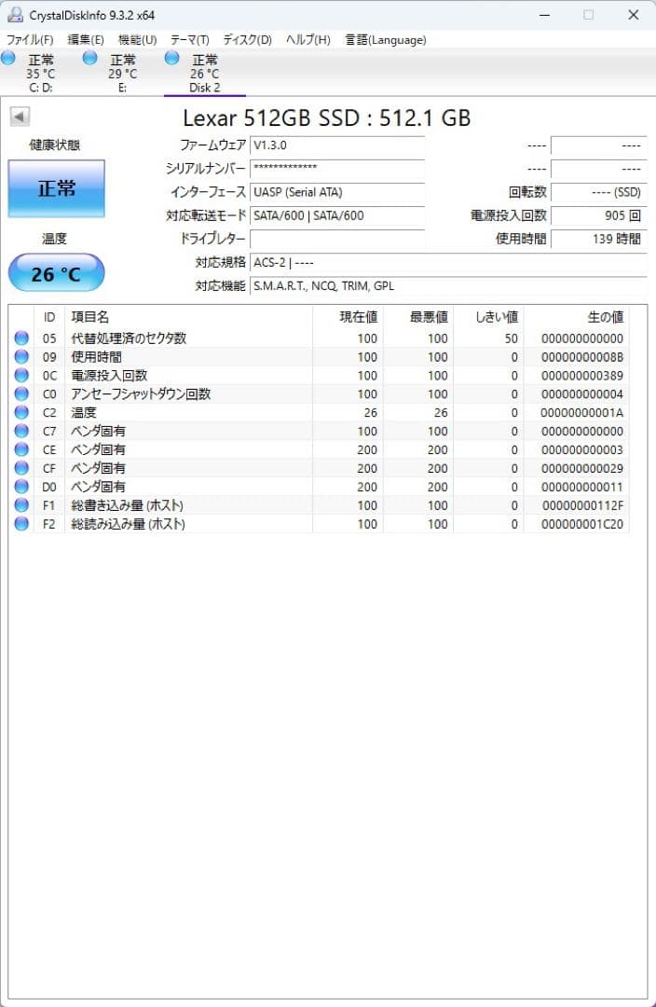Click status orb of attribute 0C row
Image resolution: width=656 pixels, height=1007 pixels.
point(21,375)
